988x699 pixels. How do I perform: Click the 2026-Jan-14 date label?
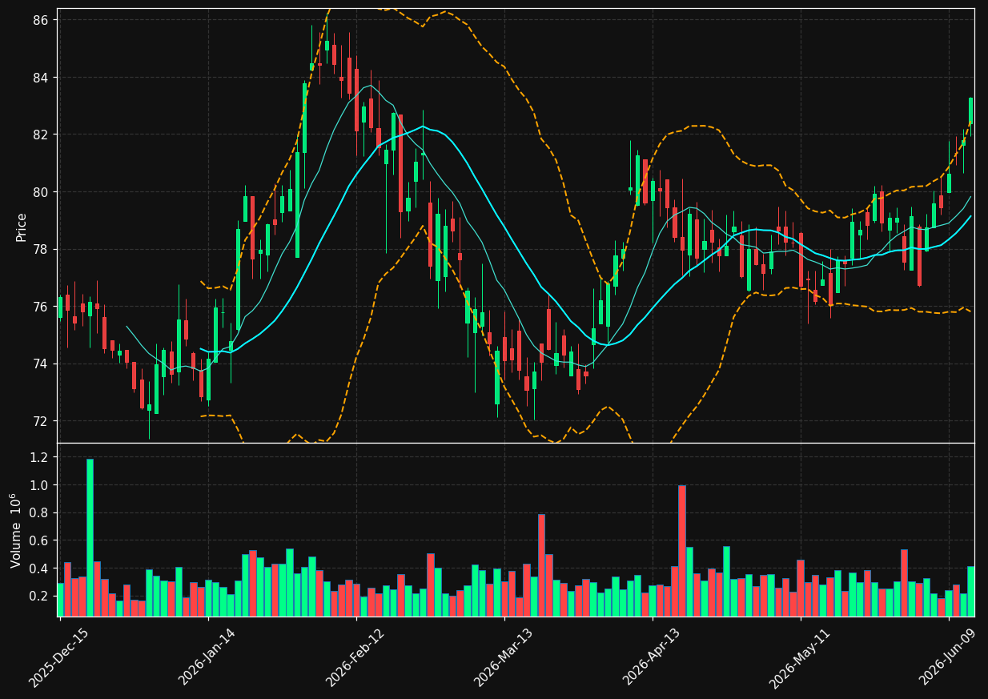pos(207,657)
